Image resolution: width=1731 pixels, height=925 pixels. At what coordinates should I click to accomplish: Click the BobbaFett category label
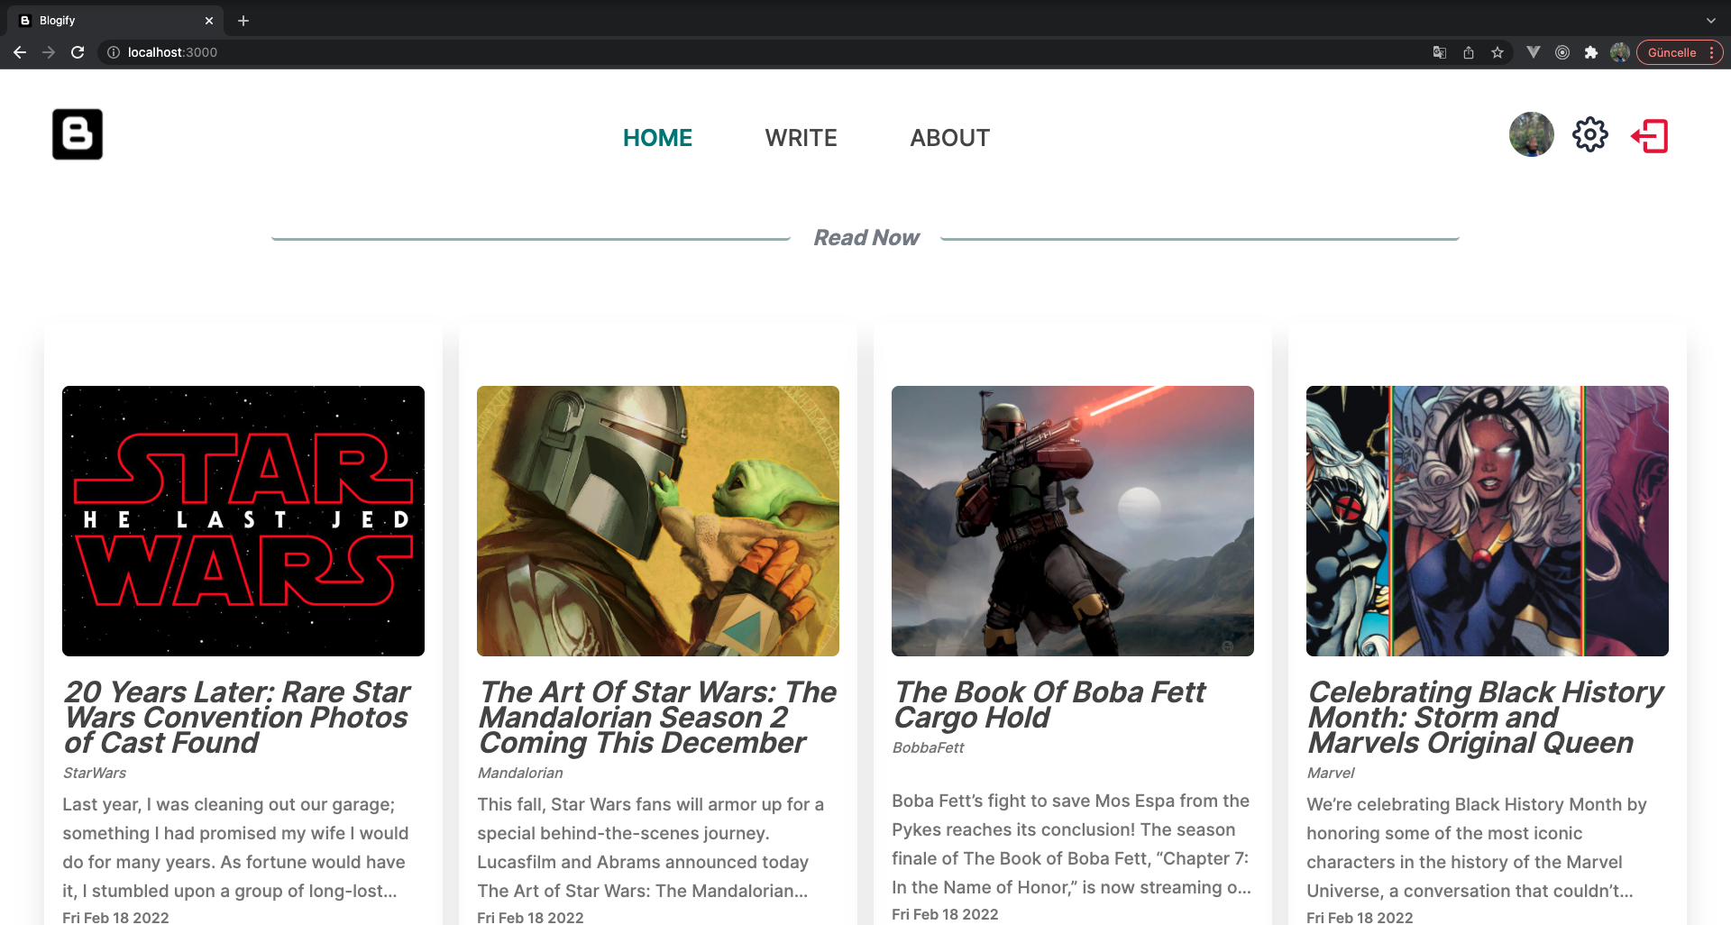929,747
